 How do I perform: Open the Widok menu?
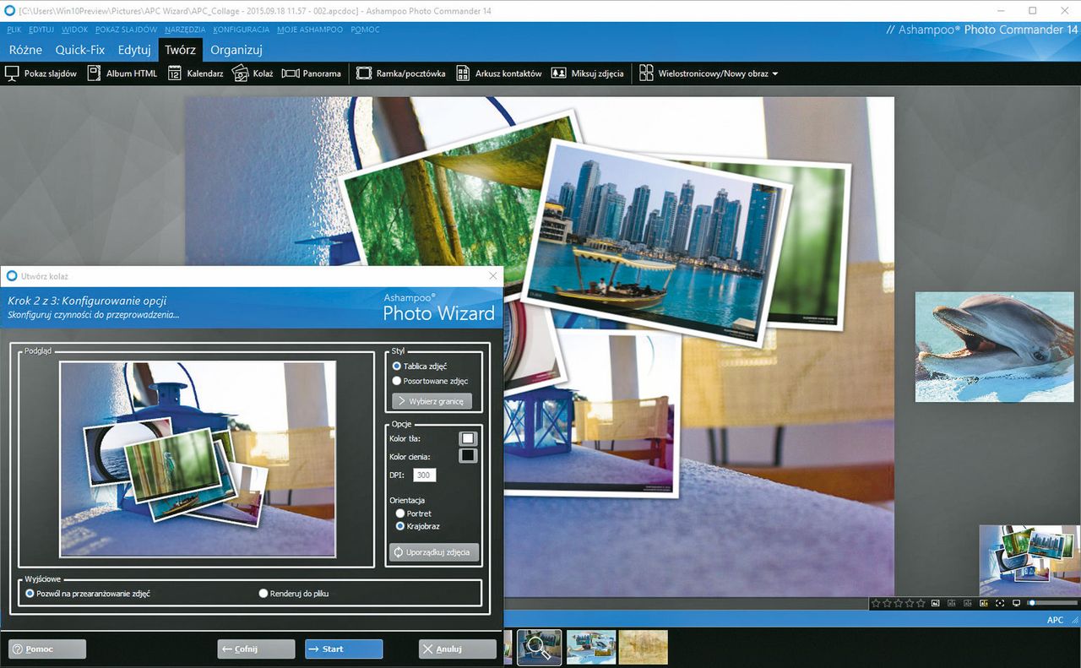(74, 30)
